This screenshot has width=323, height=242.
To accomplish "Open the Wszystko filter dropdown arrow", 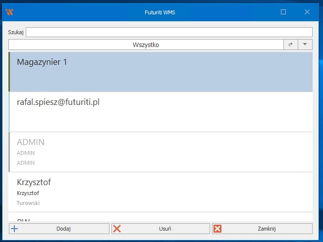I will point(305,45).
